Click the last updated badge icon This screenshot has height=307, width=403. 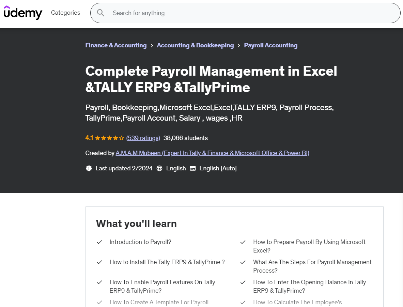tap(89, 168)
